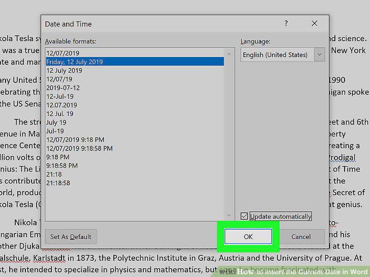Select format July 19
The image size is (370, 277).
(135, 122)
